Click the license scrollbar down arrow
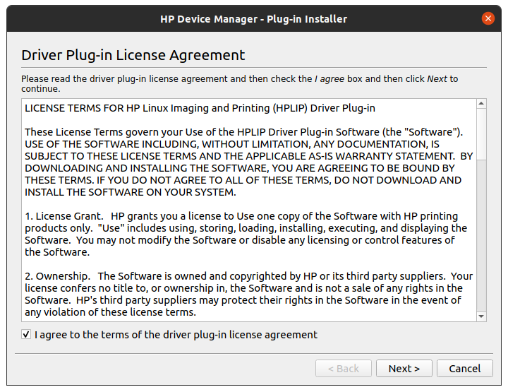The image size is (508, 392). (x=481, y=316)
